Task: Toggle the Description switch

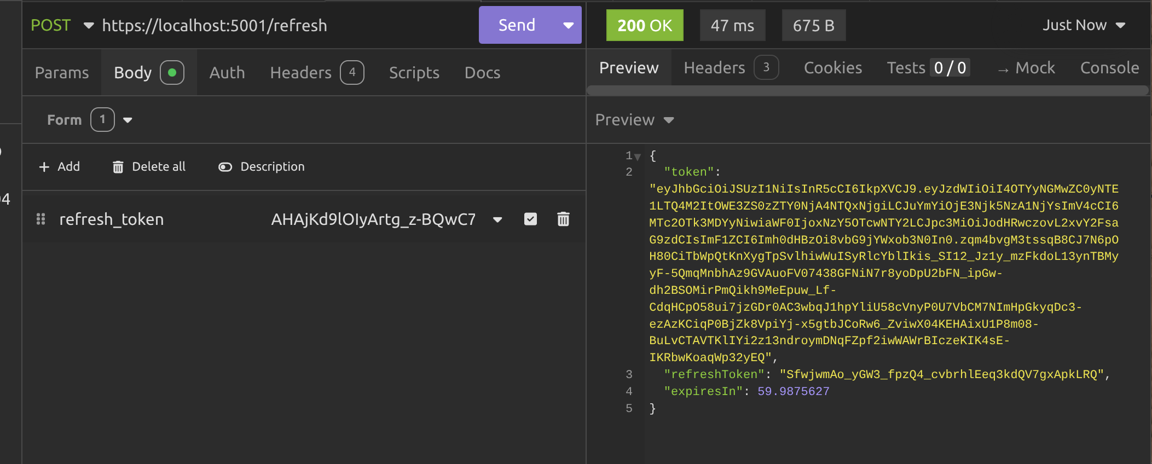Action: (x=225, y=167)
